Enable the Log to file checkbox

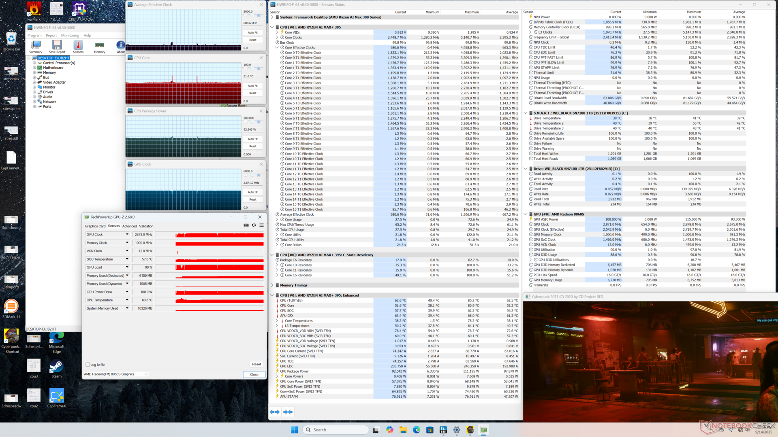click(88, 365)
